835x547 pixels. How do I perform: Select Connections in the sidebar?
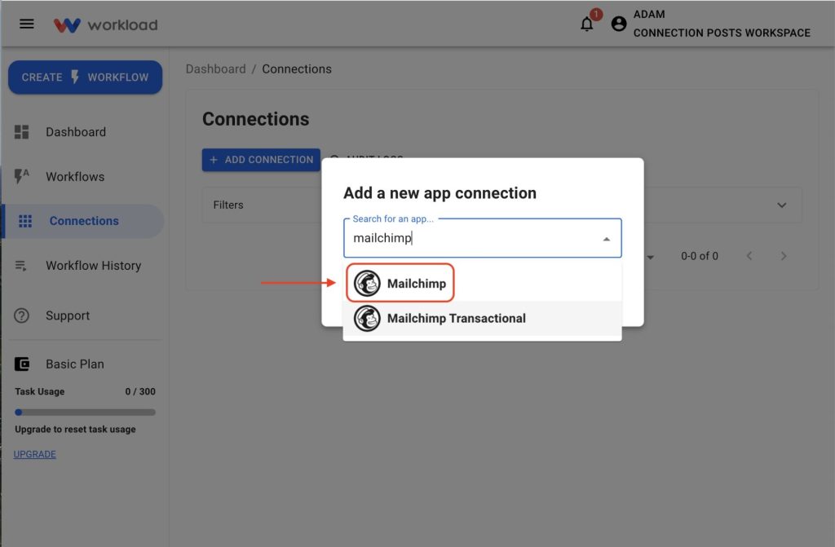pyautogui.click(x=84, y=220)
